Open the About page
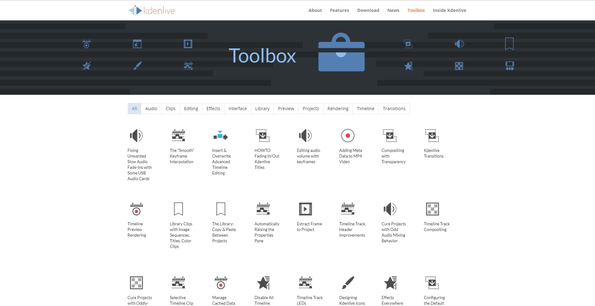This screenshot has height=306, width=595. (x=315, y=10)
